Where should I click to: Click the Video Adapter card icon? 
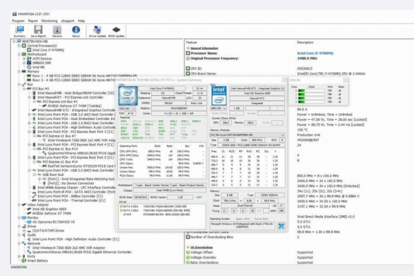click(x=24, y=205)
